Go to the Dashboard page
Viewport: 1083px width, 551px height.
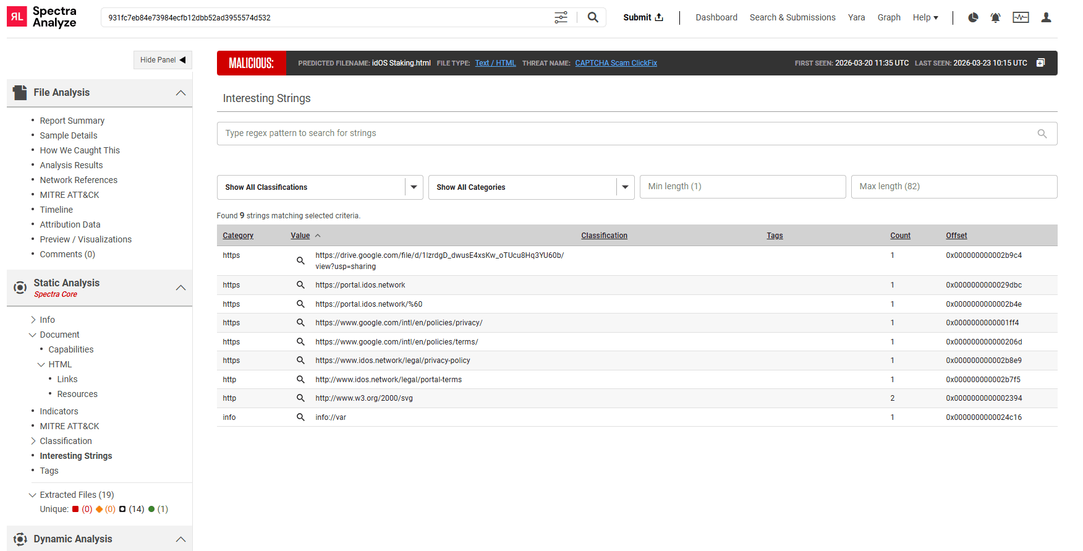tap(716, 17)
